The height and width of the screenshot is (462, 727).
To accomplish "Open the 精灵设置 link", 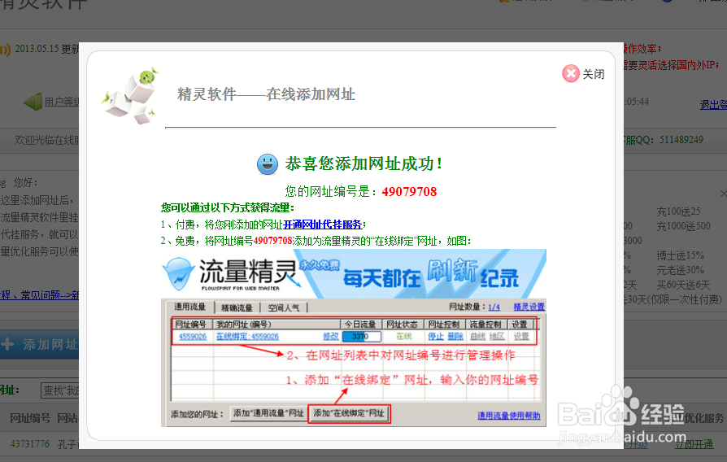I will 529,307.
